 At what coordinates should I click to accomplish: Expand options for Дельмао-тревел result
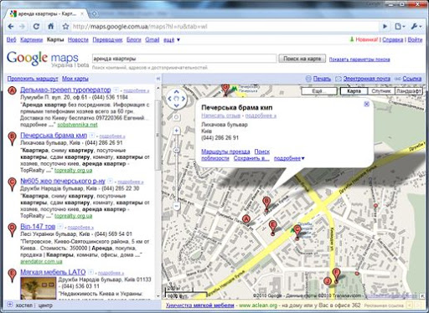tap(116, 90)
